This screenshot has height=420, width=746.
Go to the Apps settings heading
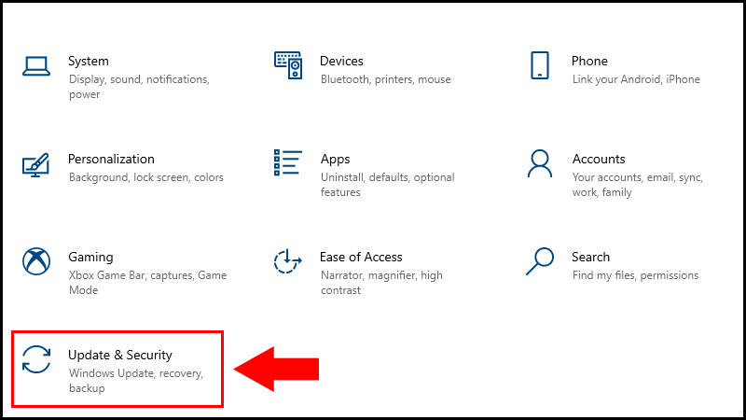pos(336,160)
